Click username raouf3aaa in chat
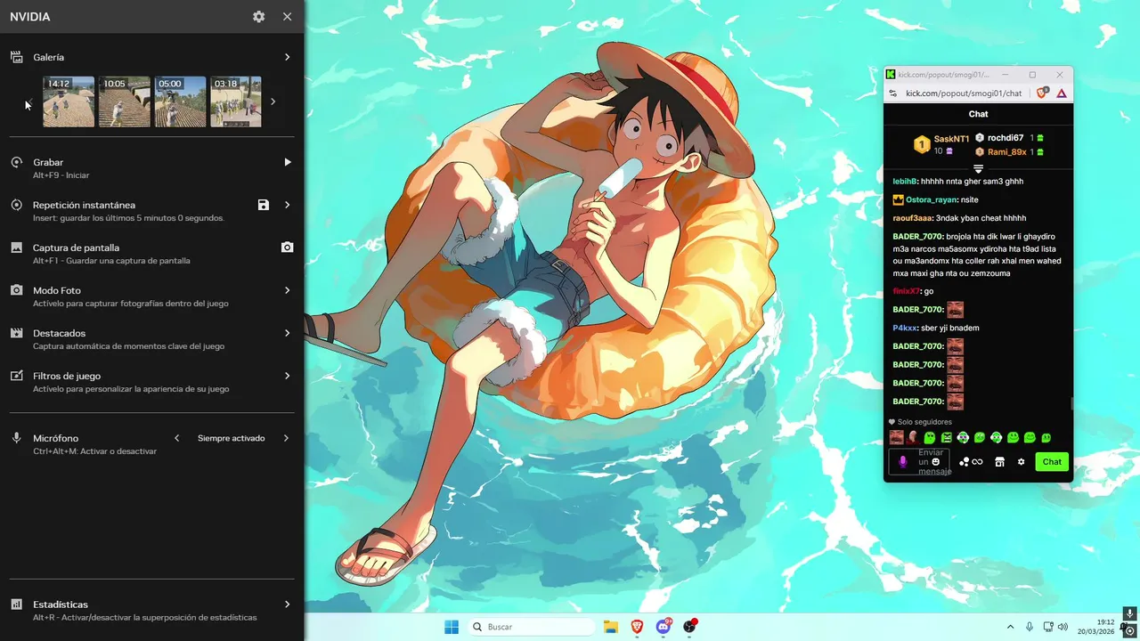This screenshot has height=641, width=1140. 913,218
